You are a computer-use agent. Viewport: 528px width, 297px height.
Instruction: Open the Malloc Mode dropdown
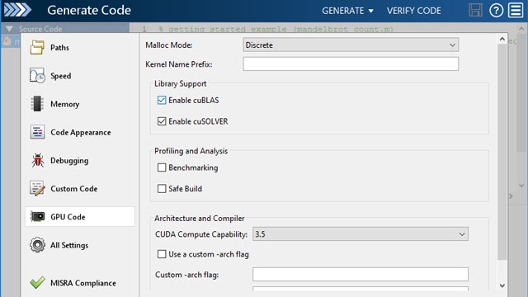click(351, 45)
